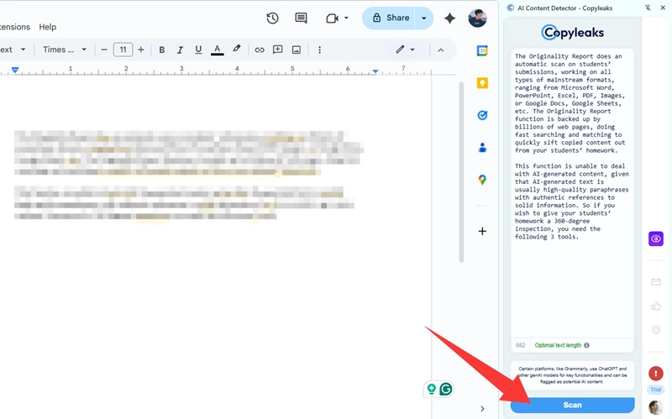Click the Optimal text length label
672x419 pixels.
click(558, 345)
